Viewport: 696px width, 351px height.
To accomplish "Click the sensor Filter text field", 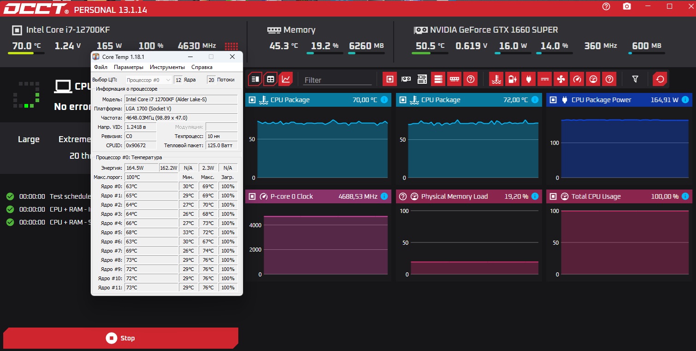I will [x=337, y=80].
